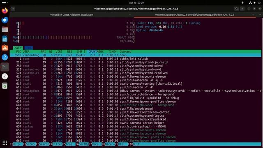This screenshot has width=263, height=148.
Task: Select the avahi-daemon: chroot helper row
Action: tap(135, 123)
